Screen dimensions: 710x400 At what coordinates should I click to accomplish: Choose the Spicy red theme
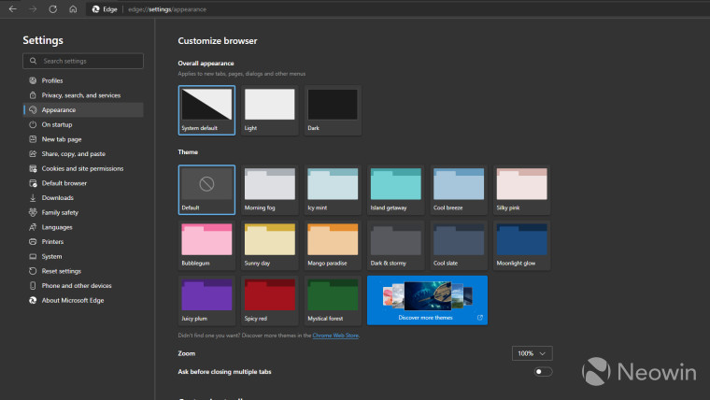click(x=269, y=300)
